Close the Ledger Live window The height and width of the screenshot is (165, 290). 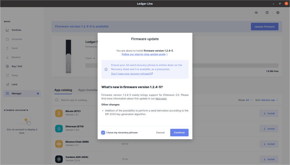(x=286, y=4)
